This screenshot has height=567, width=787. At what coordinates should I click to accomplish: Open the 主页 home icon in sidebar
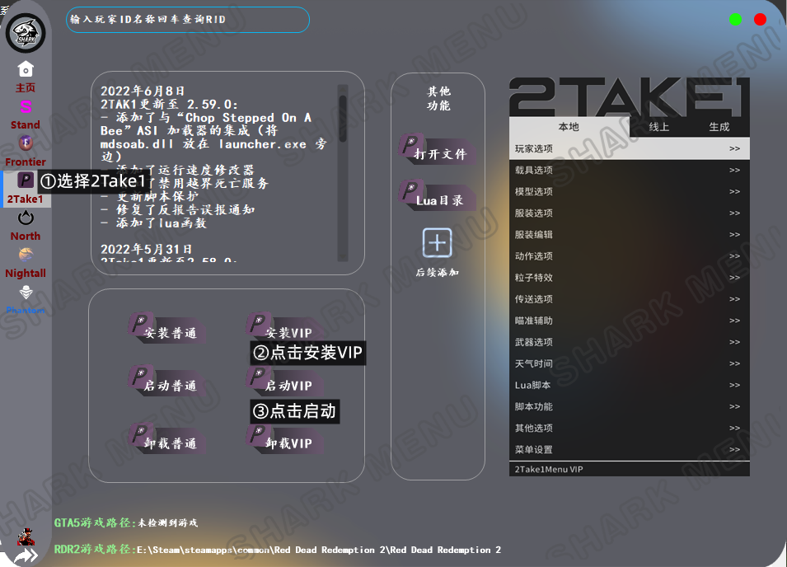[x=26, y=69]
